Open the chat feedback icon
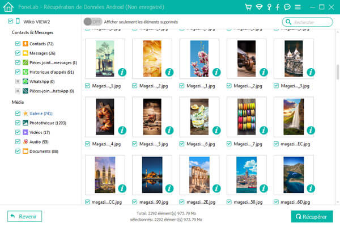This screenshot has height=227, width=340. [287, 7]
